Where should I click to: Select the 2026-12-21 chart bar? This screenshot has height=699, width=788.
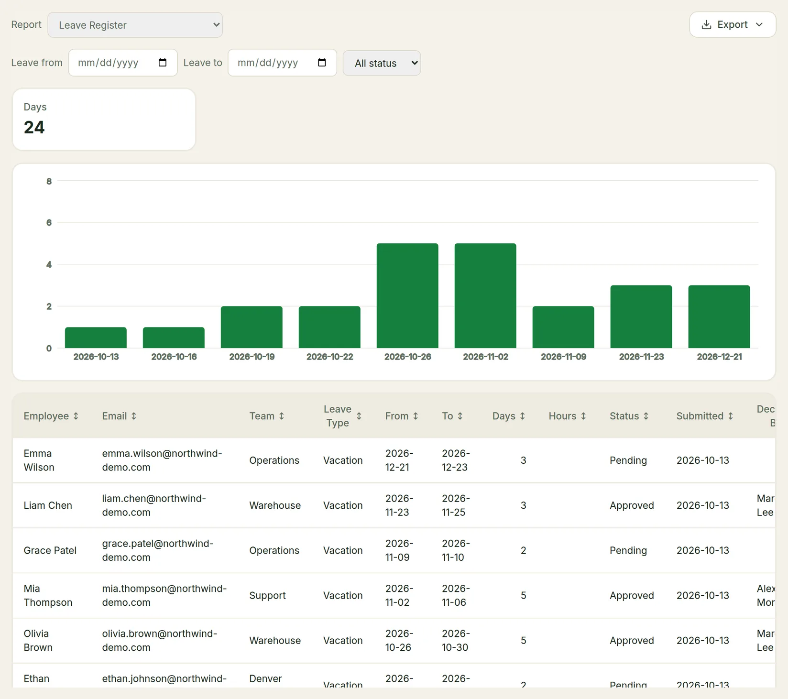click(719, 317)
